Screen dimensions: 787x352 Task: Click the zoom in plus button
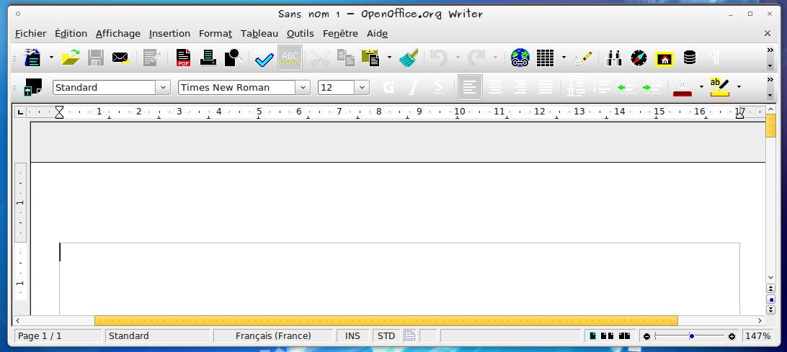[732, 336]
